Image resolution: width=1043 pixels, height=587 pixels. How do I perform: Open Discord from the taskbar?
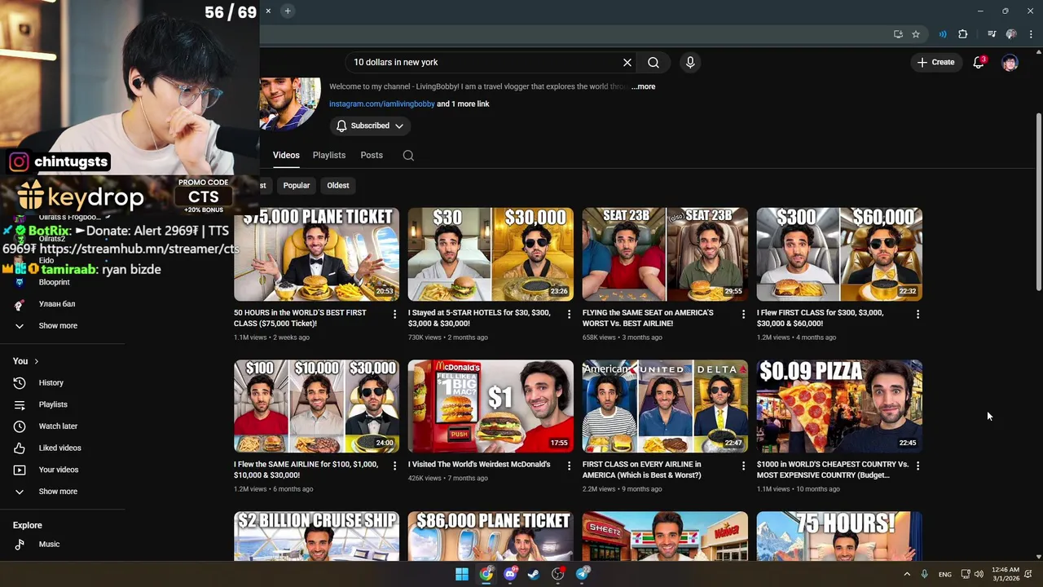[x=510, y=574]
